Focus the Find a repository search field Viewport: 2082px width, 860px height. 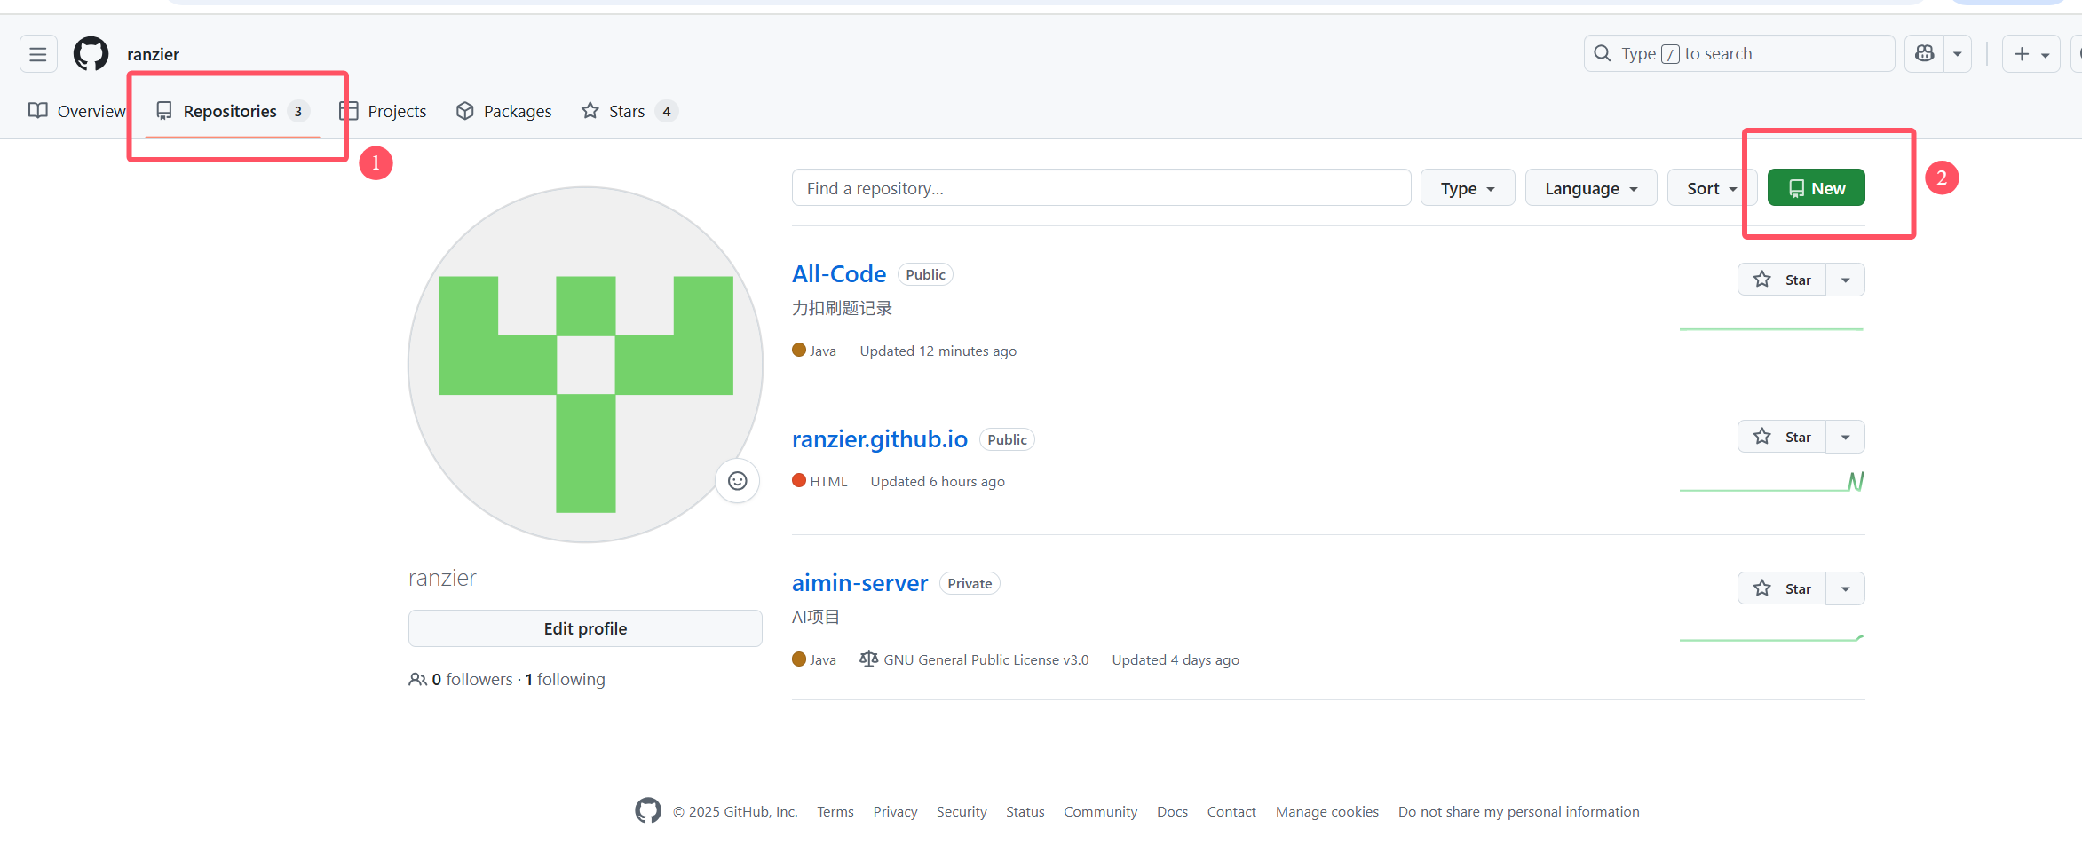(x=1101, y=188)
